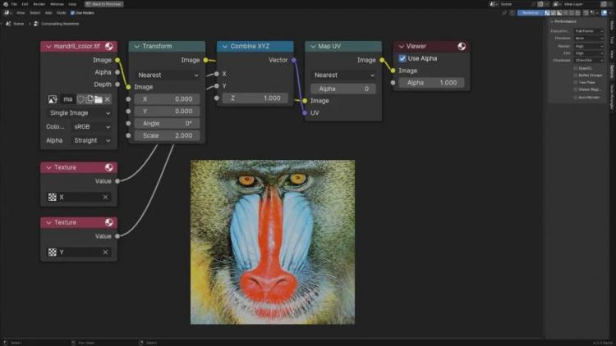The height and width of the screenshot is (346, 616).
Task: Open the Render menu
Action: 39,4
